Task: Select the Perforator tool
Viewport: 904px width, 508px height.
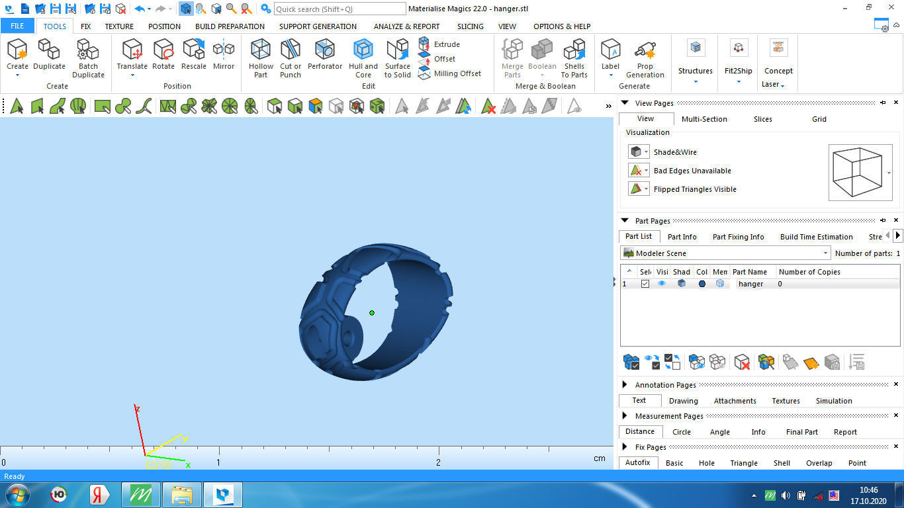Action: coord(325,54)
